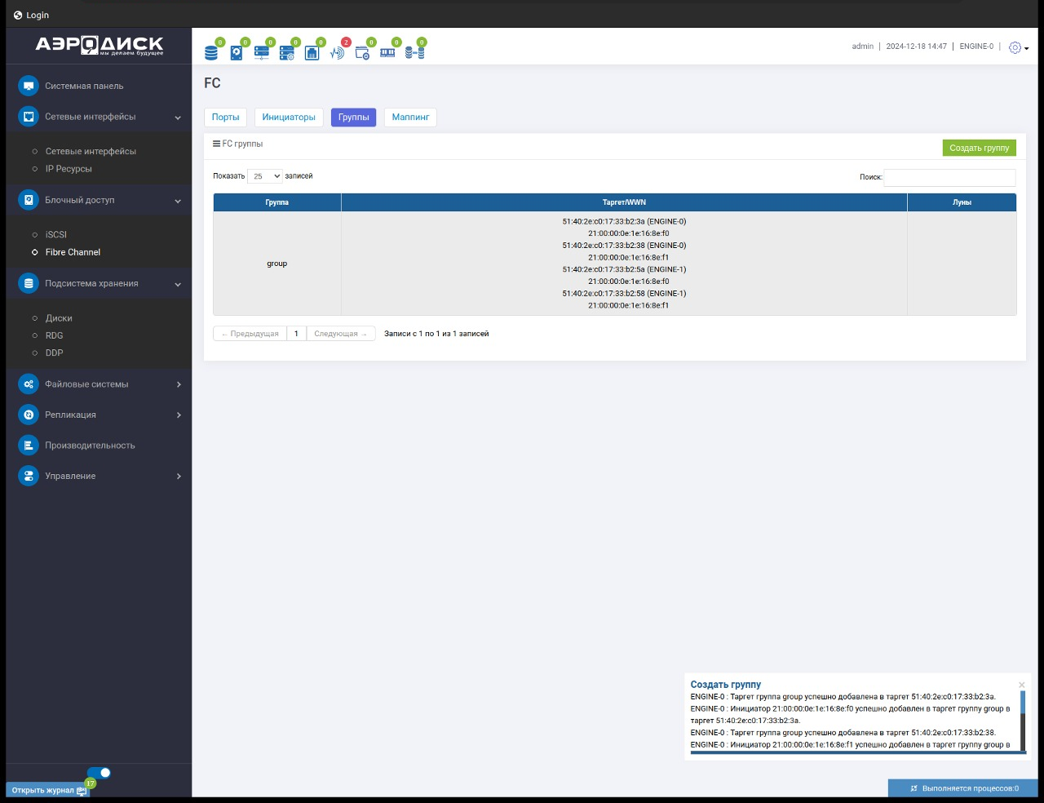Toggle the blue switch above Открыть журнал
This screenshot has height=803, width=1044.
(x=99, y=773)
